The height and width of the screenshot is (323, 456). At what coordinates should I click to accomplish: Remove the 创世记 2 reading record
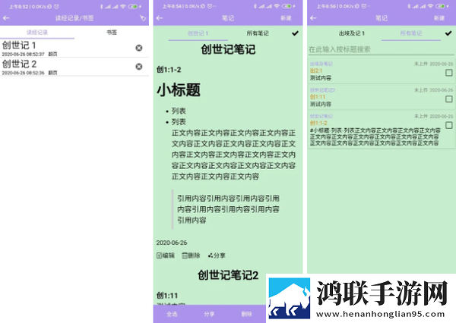pyautogui.click(x=139, y=67)
